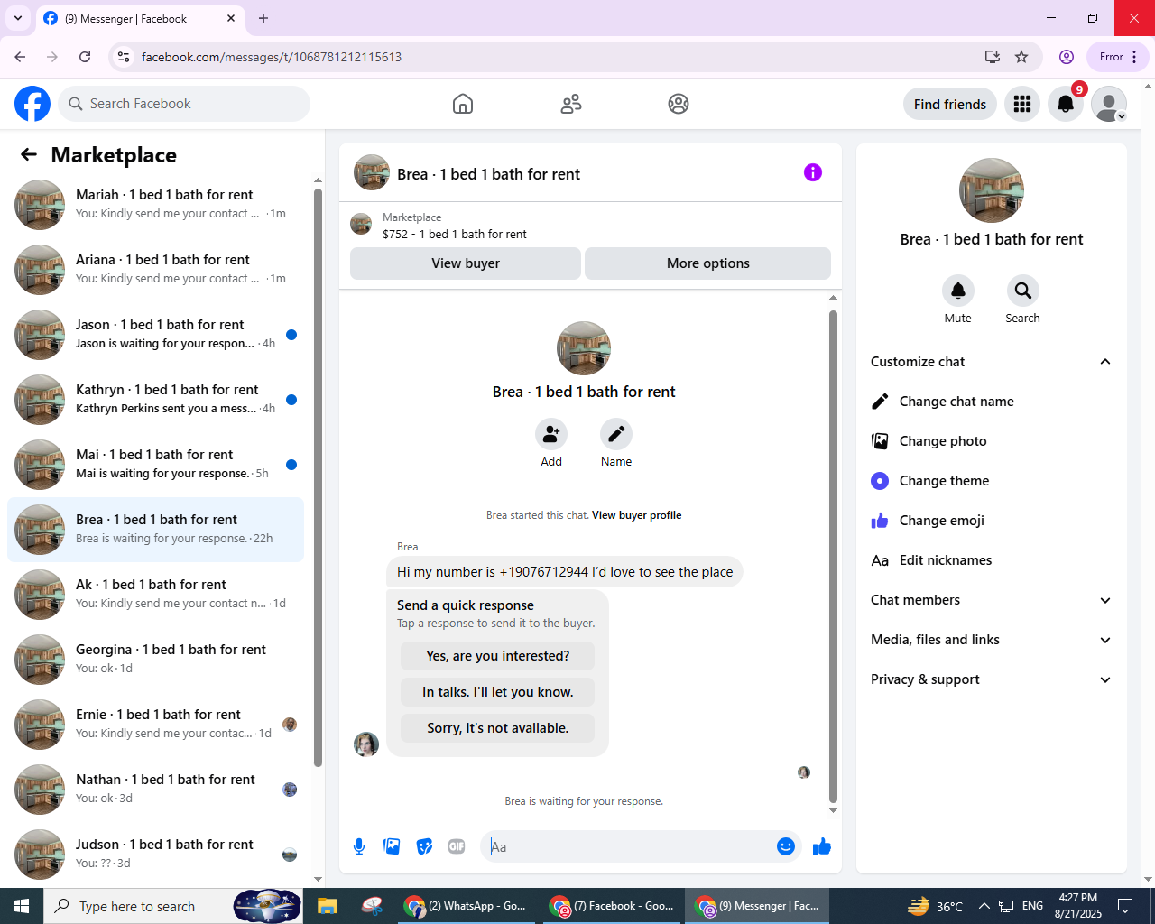The image size is (1155, 924).
Task: Open the Friends icon in top navigation
Action: click(571, 104)
